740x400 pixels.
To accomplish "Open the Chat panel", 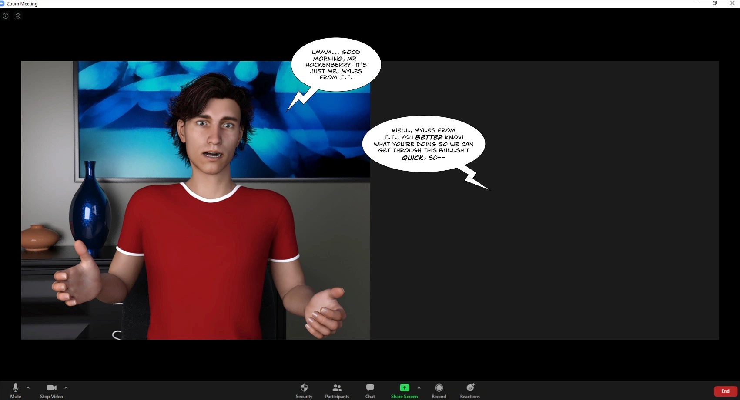I will pyautogui.click(x=370, y=390).
